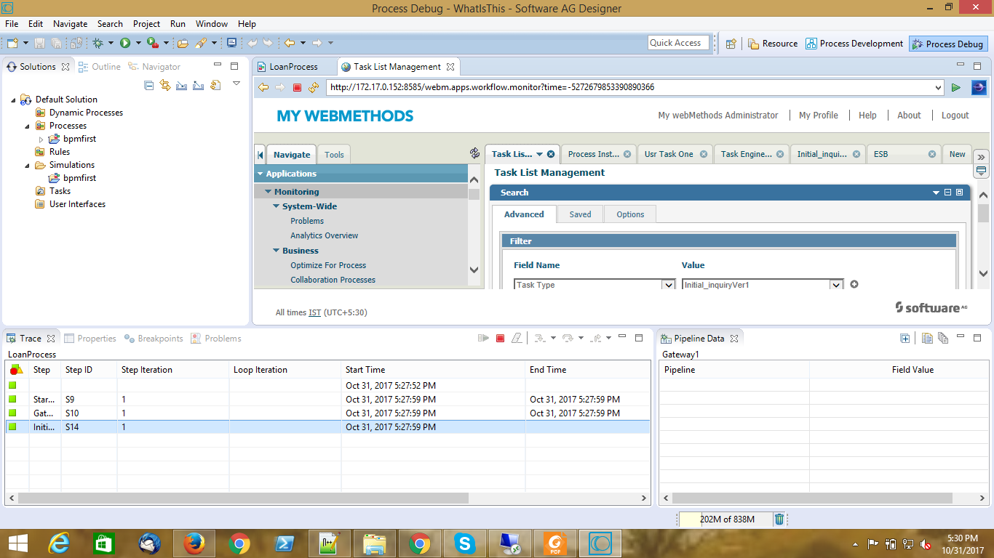The height and width of the screenshot is (558, 994).
Task: Switch to Resource perspective
Action: click(x=773, y=44)
